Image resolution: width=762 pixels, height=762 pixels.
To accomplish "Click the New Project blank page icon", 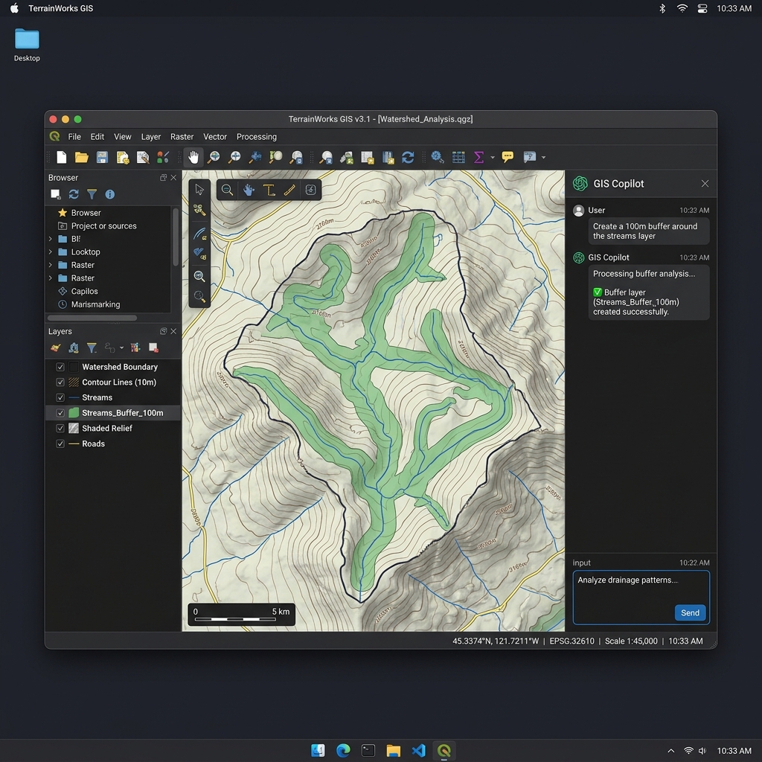I will point(61,157).
